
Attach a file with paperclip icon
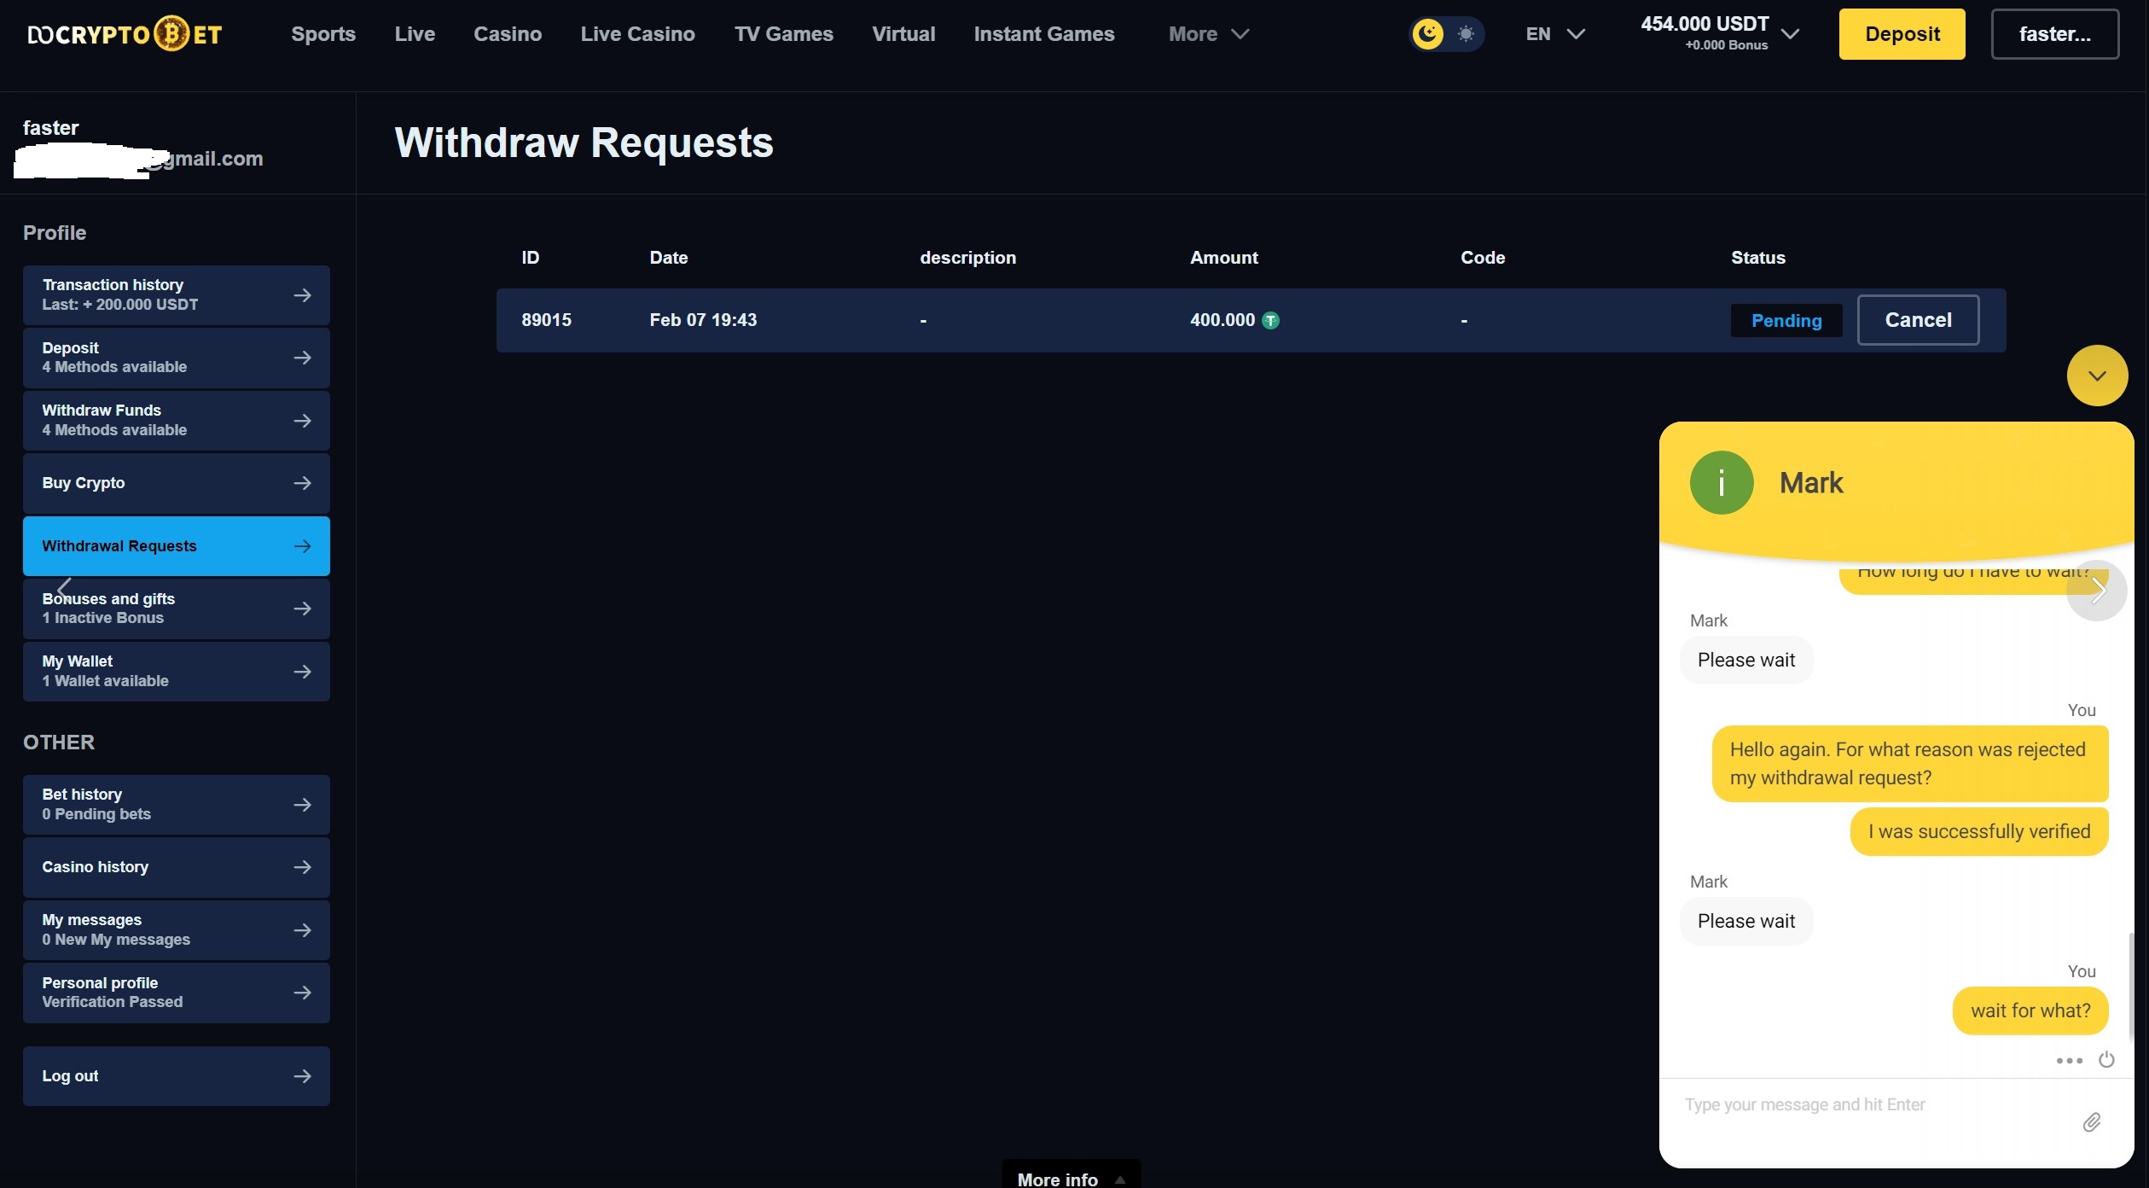(x=2091, y=1122)
